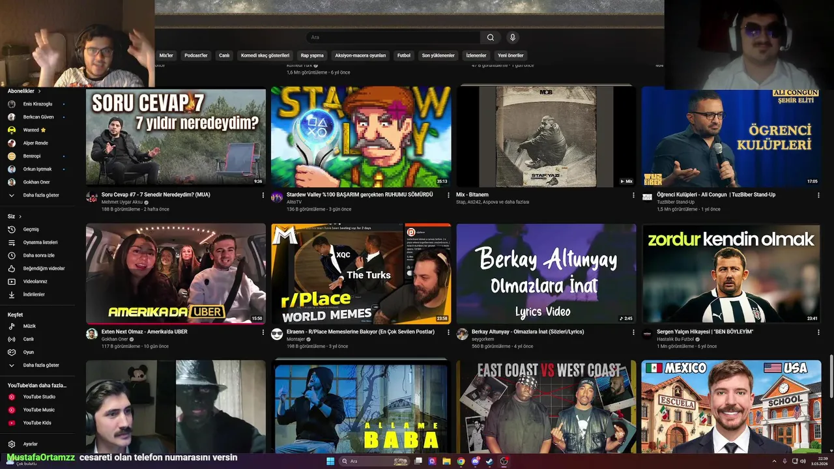Open Oyun gaming section
834x469 pixels.
click(x=21, y=352)
